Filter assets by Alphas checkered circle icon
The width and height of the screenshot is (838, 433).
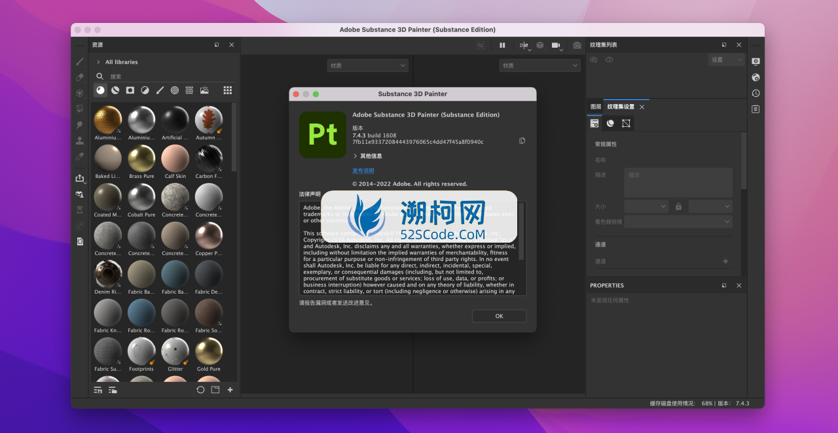(175, 90)
